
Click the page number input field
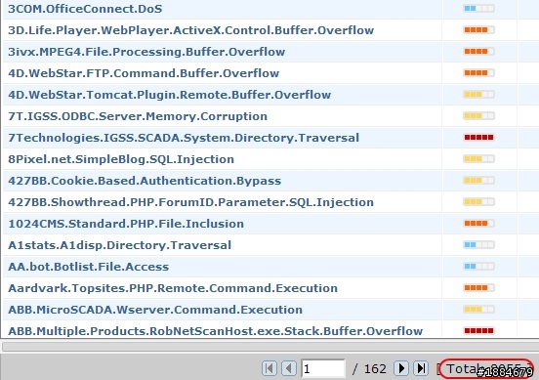coord(323,368)
